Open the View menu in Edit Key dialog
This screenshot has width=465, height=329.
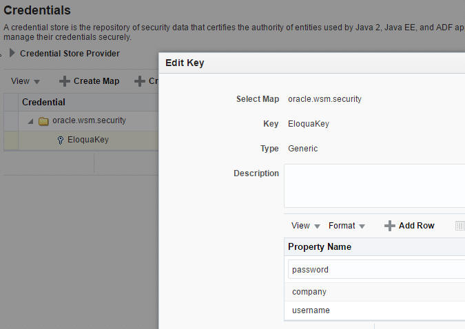(306, 226)
